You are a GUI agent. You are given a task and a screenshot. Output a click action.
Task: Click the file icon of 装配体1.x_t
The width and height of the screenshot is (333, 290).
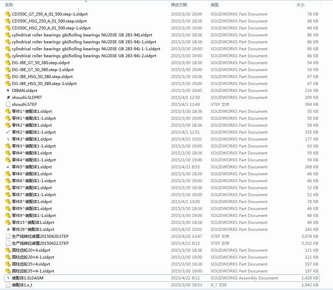click(x=8, y=285)
